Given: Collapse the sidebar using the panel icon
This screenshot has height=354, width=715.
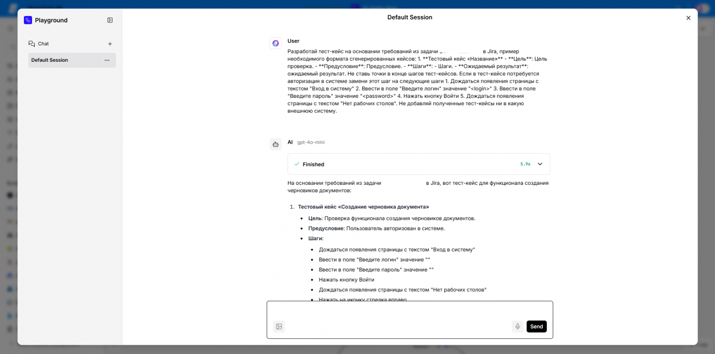Looking at the screenshot, I should [x=110, y=20].
